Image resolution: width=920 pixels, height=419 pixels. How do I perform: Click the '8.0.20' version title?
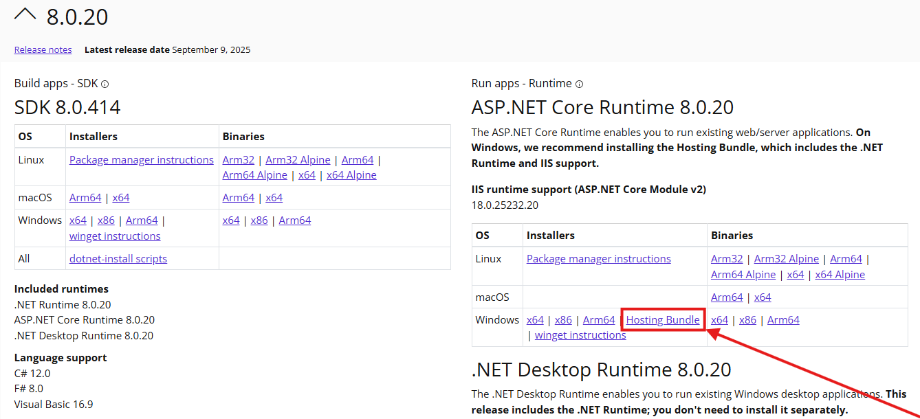pos(77,16)
